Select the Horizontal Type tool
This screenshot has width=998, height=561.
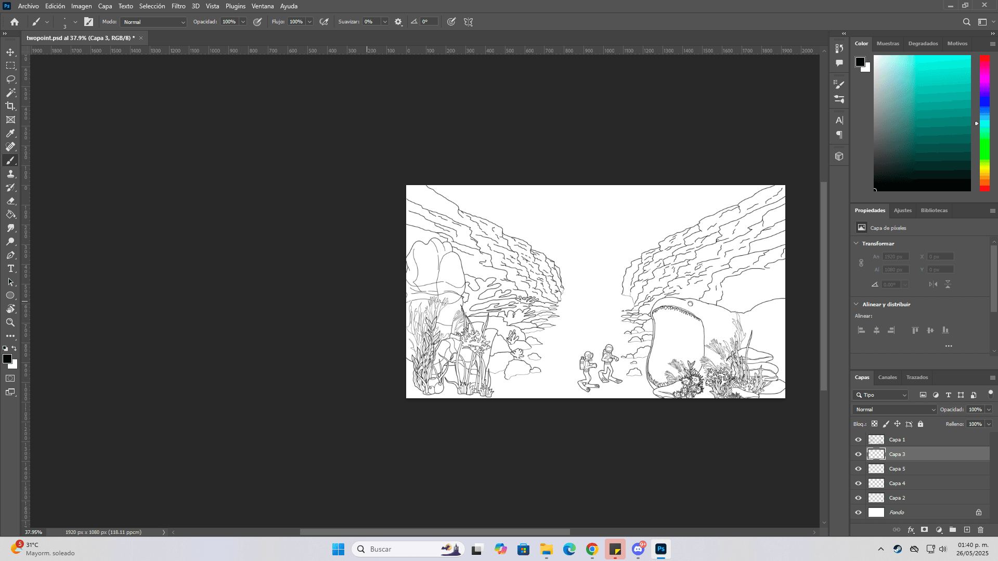click(x=10, y=268)
